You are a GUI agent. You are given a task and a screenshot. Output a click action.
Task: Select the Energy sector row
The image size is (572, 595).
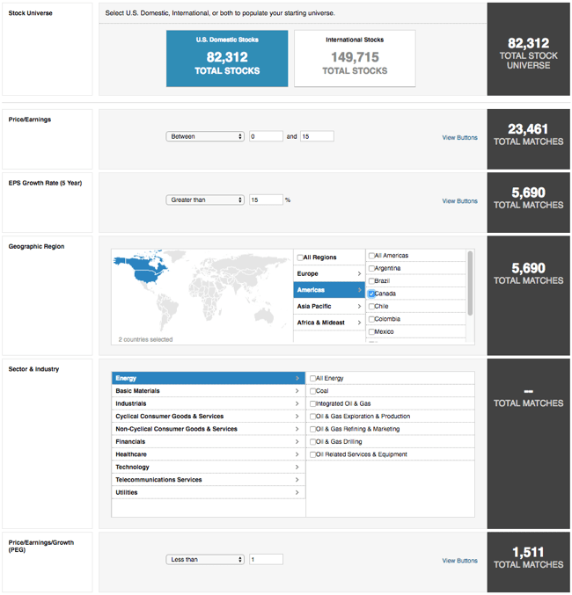pos(209,378)
